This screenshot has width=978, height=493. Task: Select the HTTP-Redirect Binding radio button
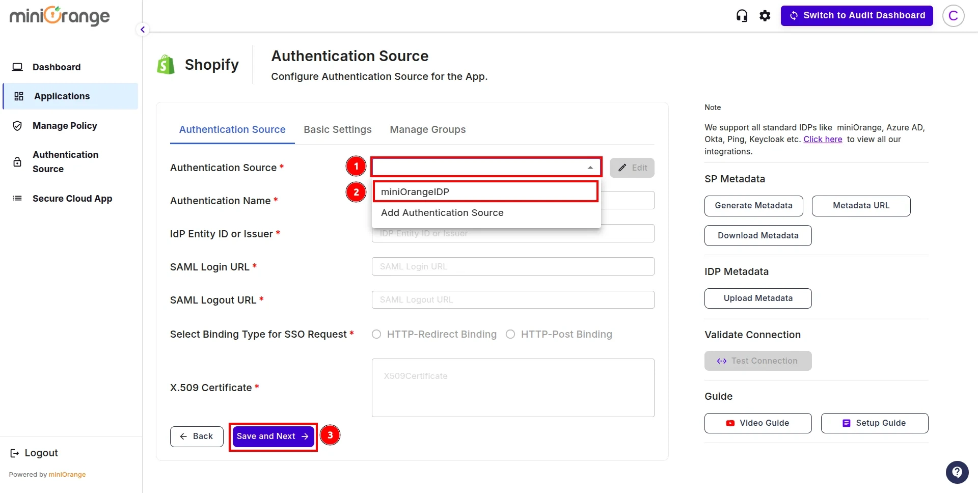coord(376,334)
